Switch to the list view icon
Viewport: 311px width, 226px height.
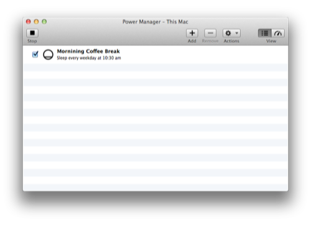[265, 33]
